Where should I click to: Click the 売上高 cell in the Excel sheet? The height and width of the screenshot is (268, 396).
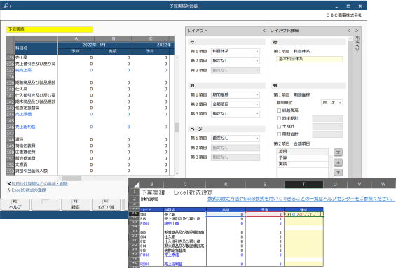click(x=185, y=215)
